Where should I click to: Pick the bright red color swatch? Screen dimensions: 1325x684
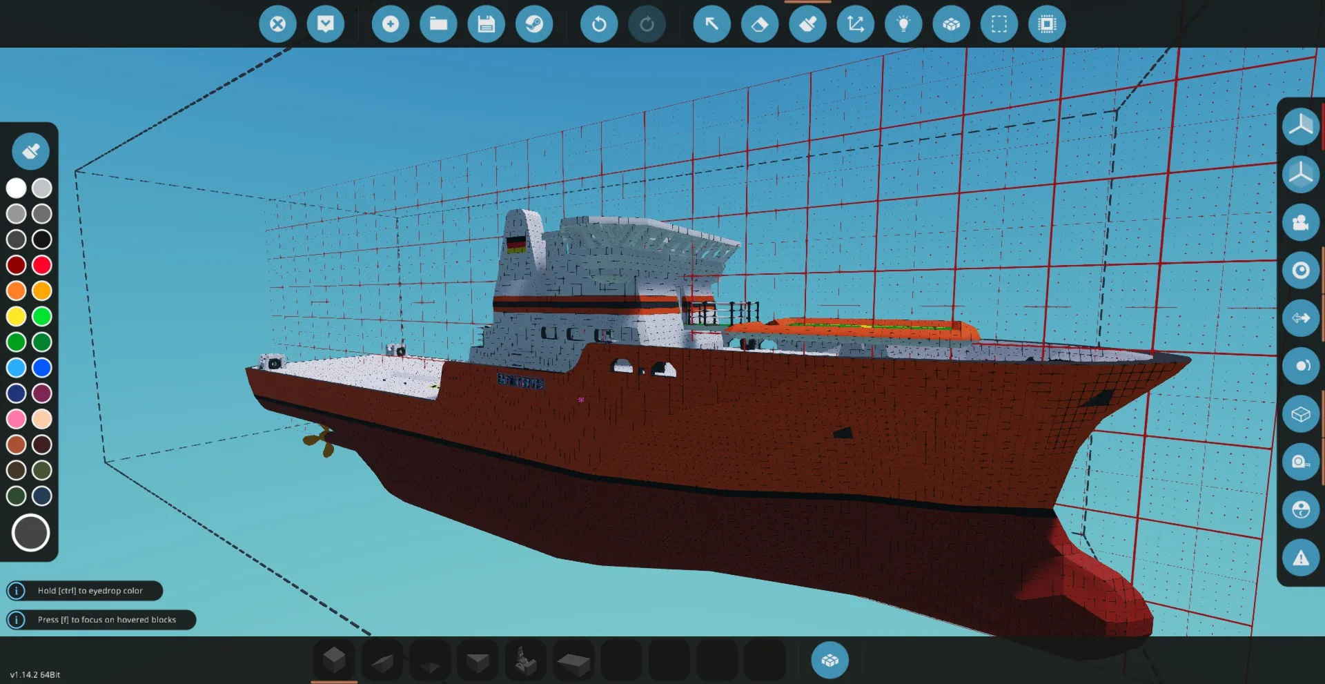[x=42, y=265]
